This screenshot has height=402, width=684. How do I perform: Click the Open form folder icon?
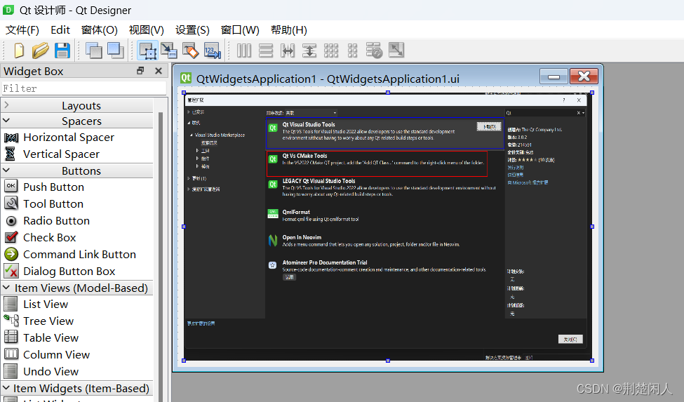pyautogui.click(x=40, y=51)
